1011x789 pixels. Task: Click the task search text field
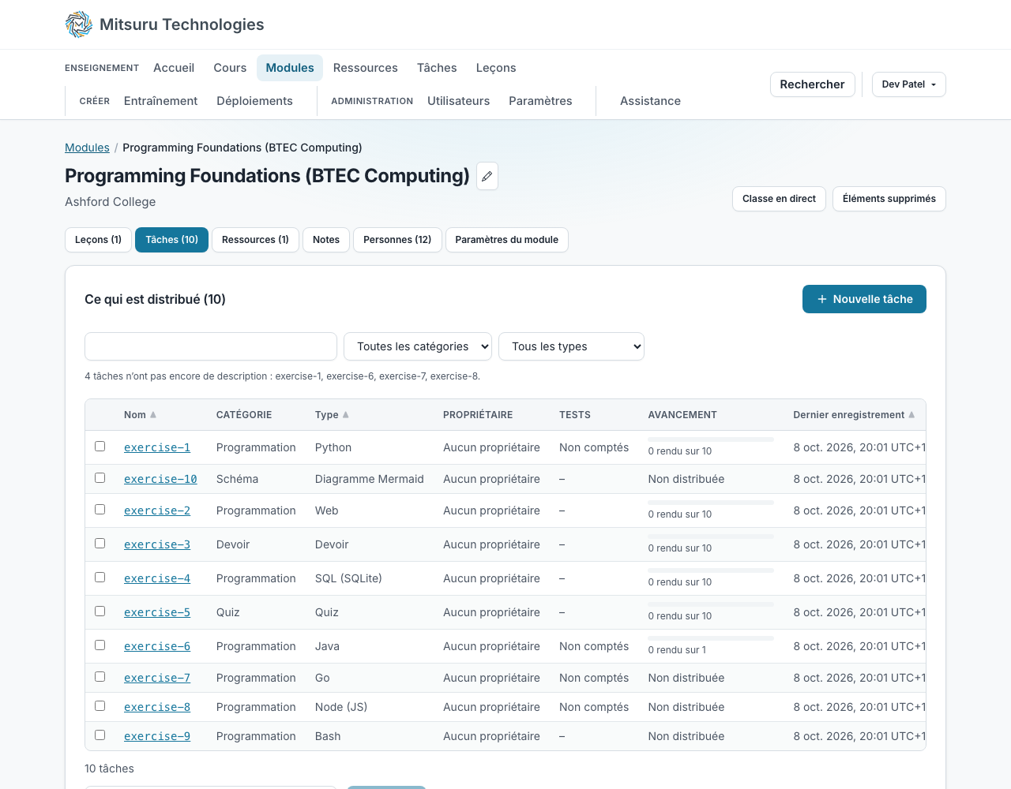(x=211, y=346)
